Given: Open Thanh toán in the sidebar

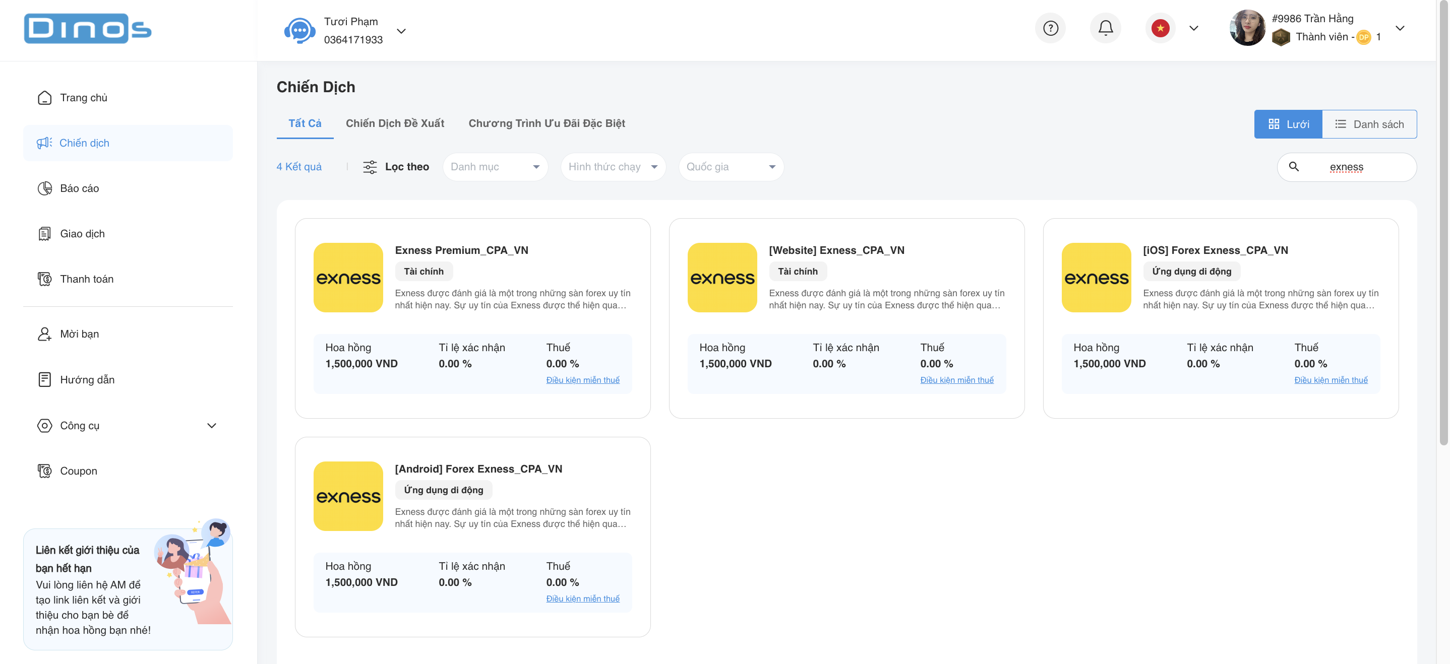Looking at the screenshot, I should point(86,279).
